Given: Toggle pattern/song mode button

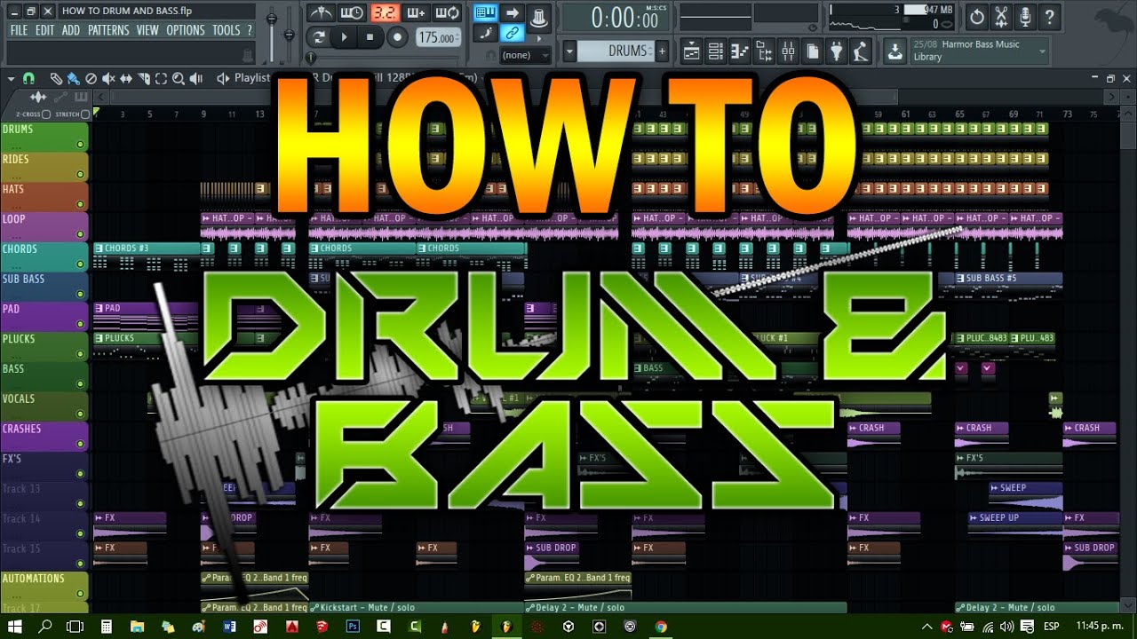Looking at the screenshot, I should click(x=319, y=37).
